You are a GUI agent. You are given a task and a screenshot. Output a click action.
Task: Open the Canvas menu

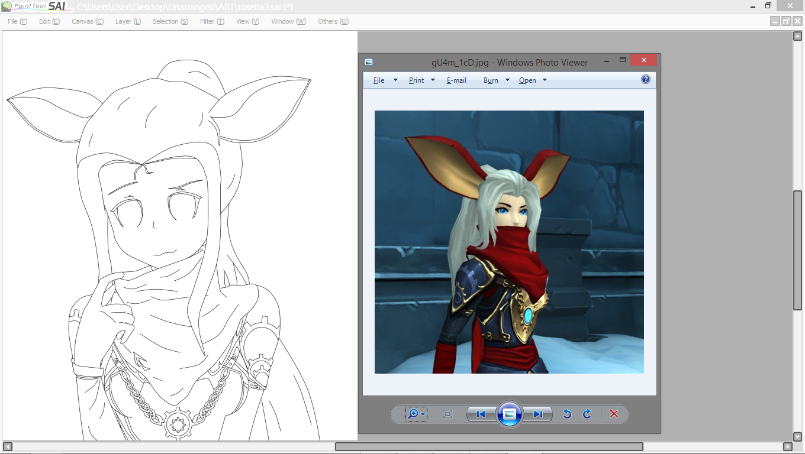tap(88, 21)
